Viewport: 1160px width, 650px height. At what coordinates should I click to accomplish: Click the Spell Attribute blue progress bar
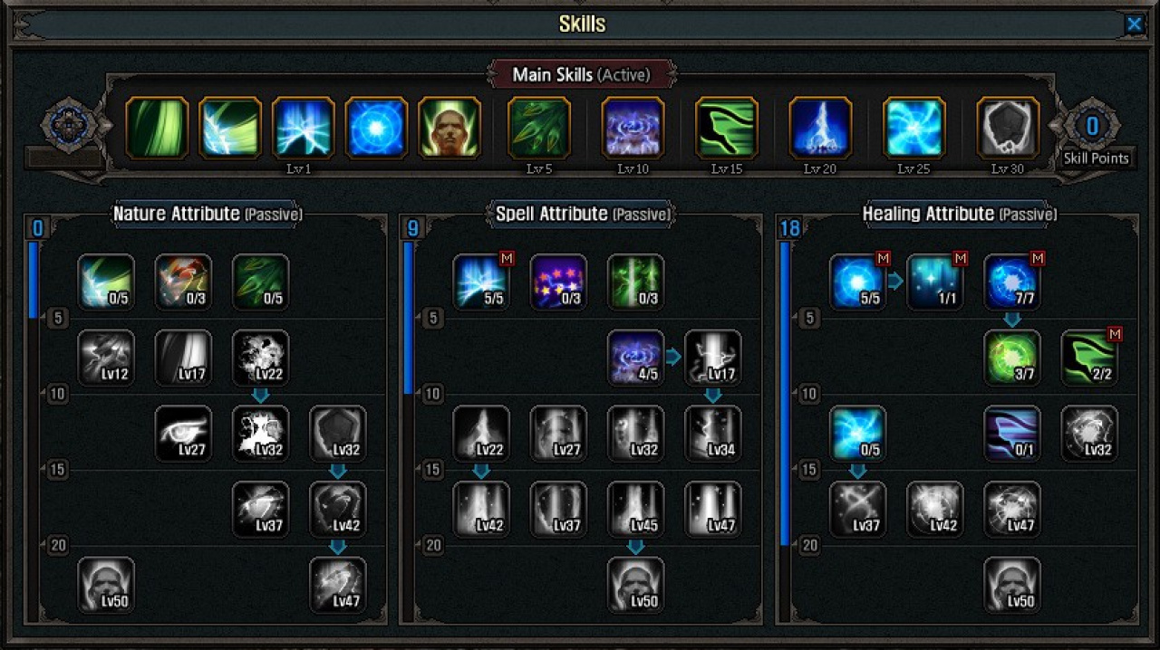click(408, 319)
